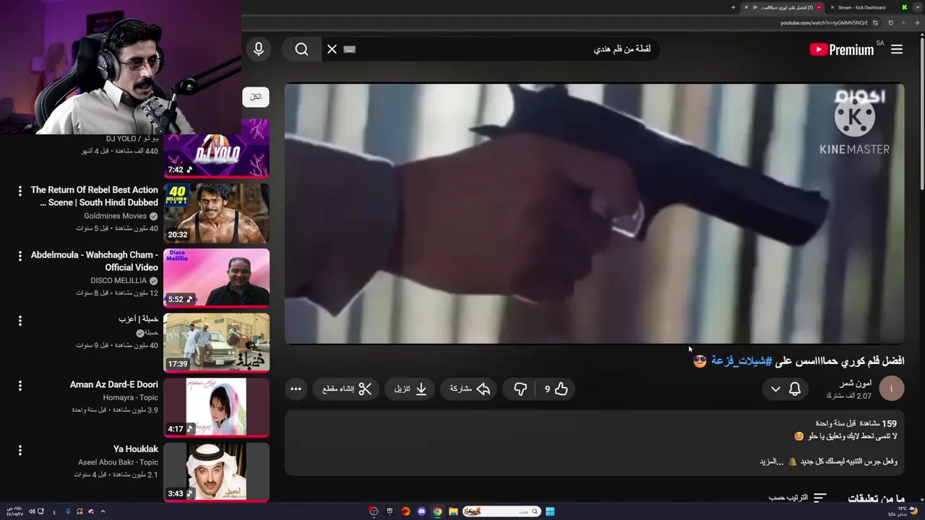Click the Aseel Abou Bakr - Topic channel name
Screen dimensions: 925x520
[119, 462]
